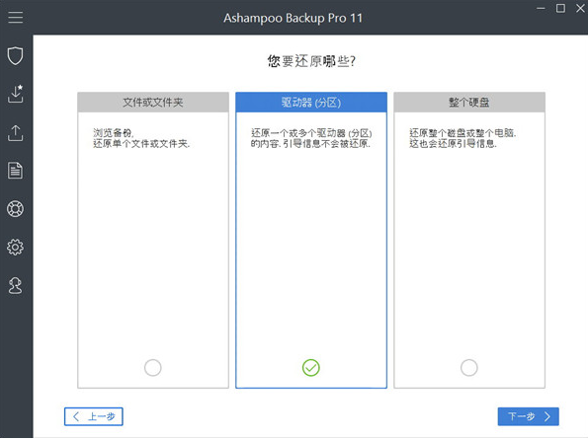Minimize the Ashampoo Backup Pro window
588x440 pixels.
541,8
